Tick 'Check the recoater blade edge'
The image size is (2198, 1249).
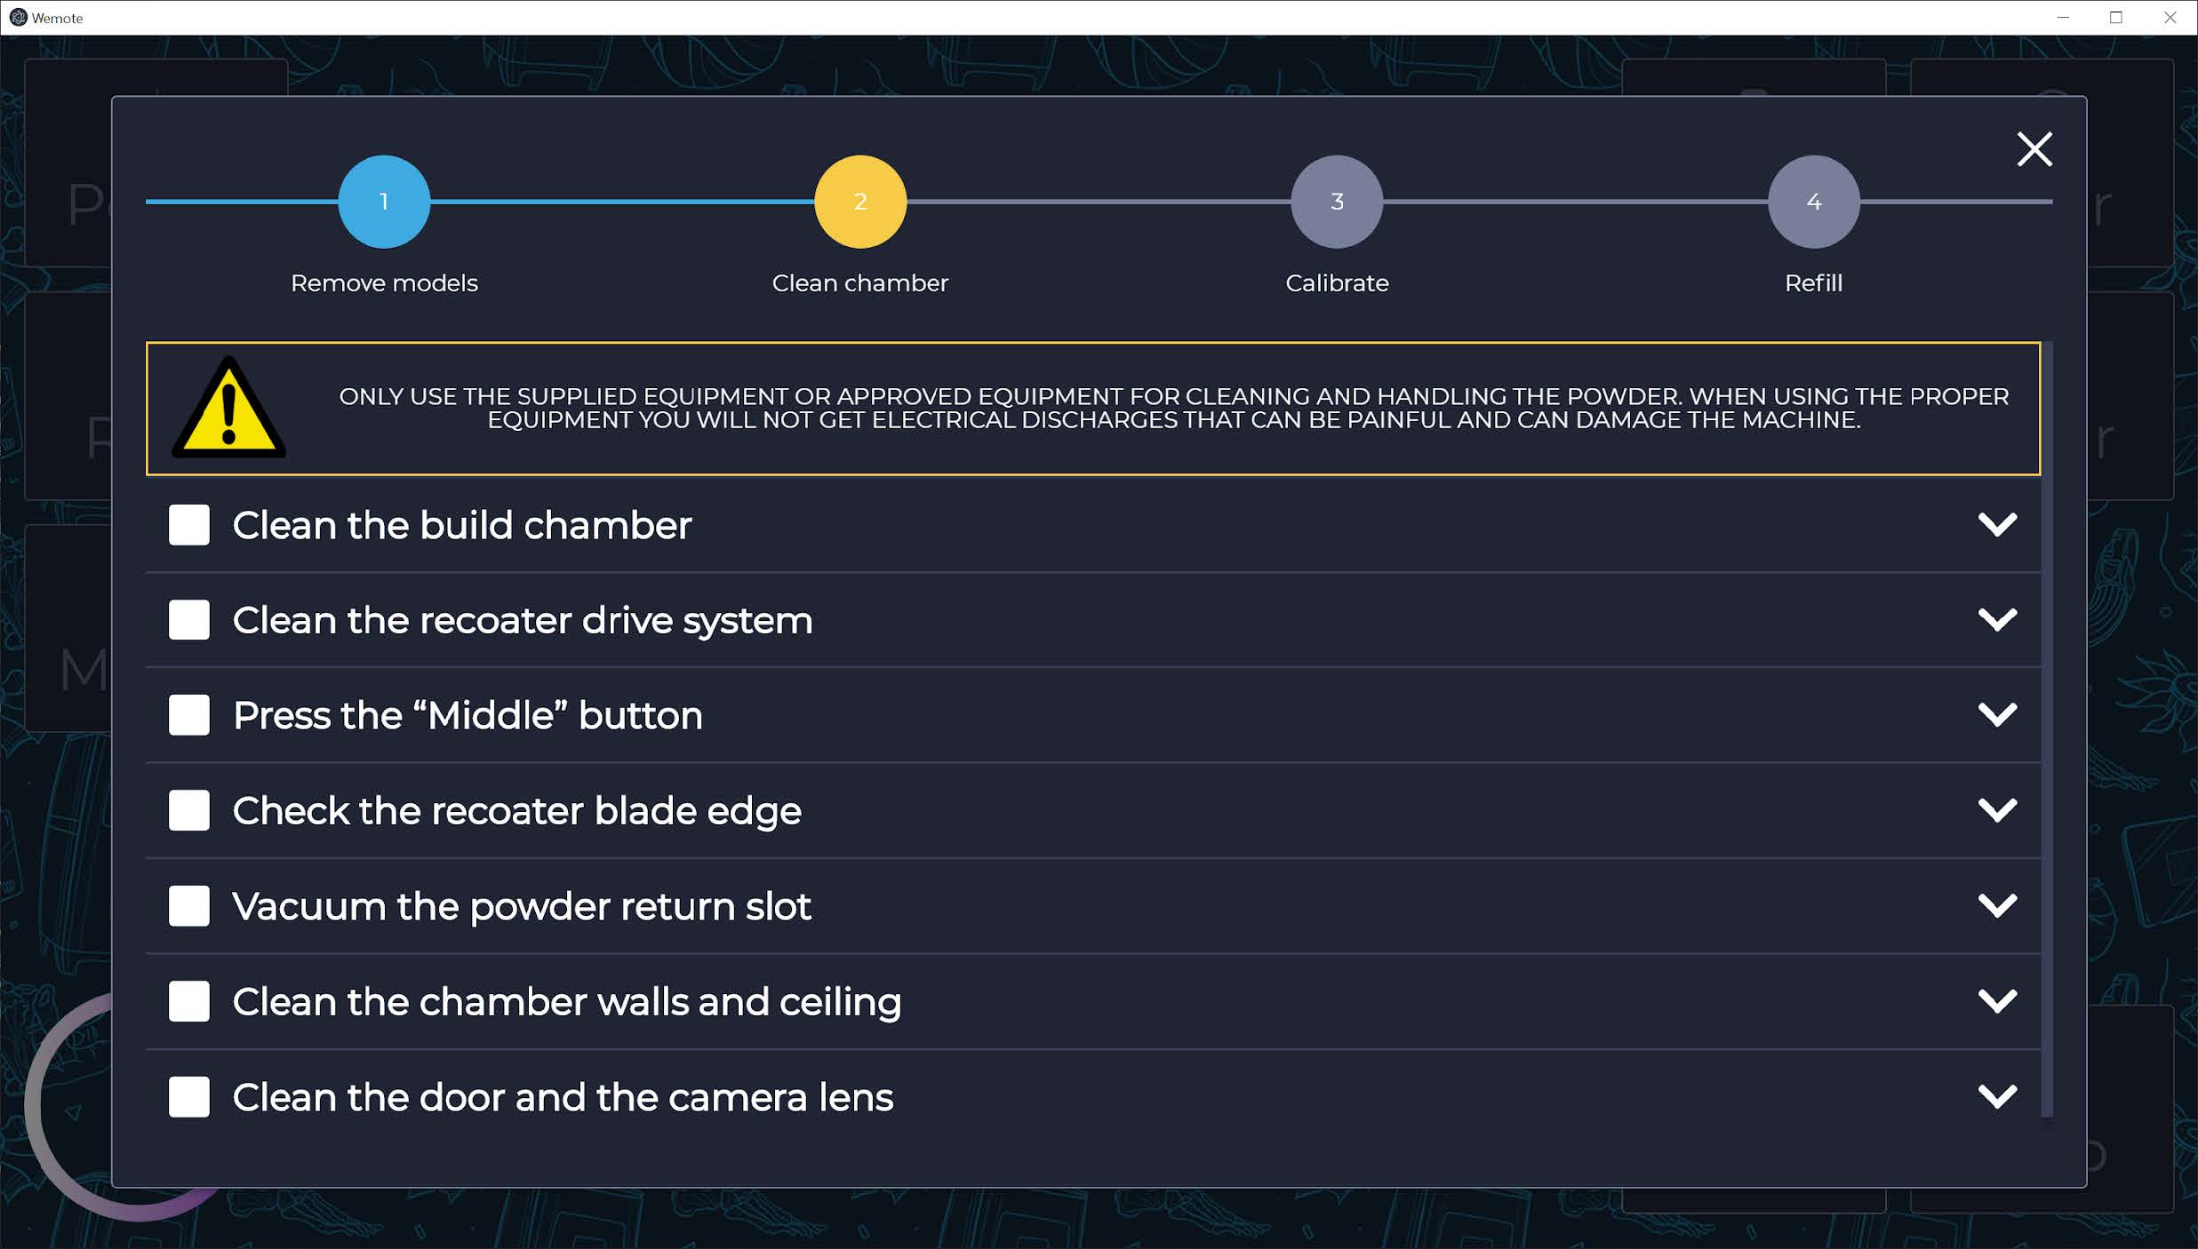[188, 810]
